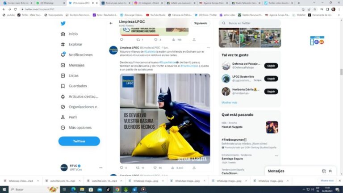The image size is (343, 193).
Task: Click Mostrar todo downloads link
Action: click(x=327, y=181)
